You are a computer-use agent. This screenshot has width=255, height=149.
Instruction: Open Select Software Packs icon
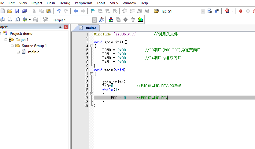(133, 20)
